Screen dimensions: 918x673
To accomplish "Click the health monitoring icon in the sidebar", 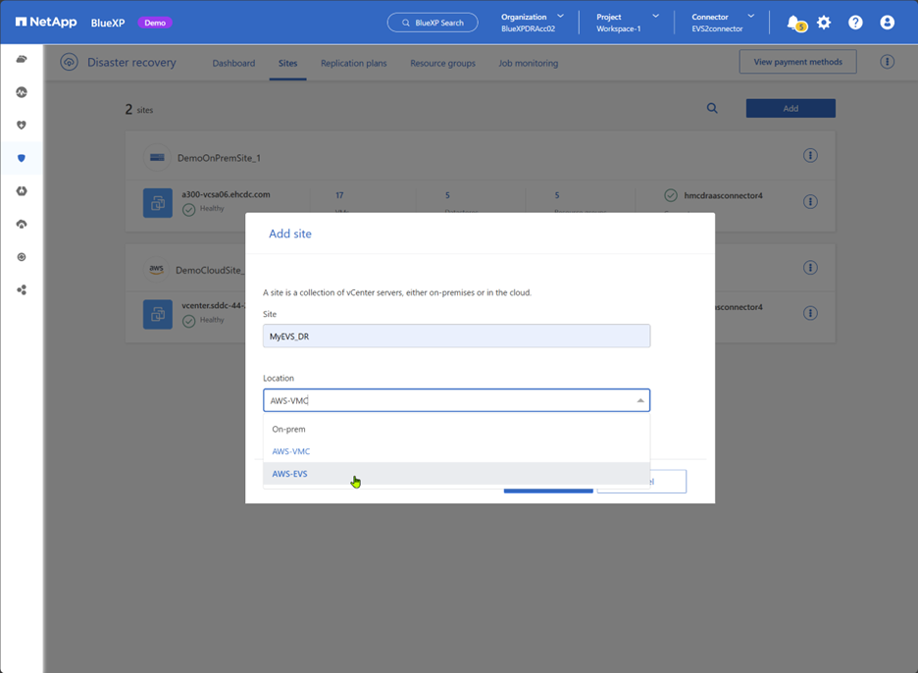I will (x=22, y=91).
